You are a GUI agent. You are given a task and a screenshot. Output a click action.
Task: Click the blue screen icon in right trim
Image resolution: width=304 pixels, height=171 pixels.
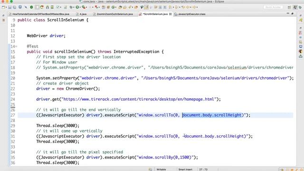click(x=301, y=47)
